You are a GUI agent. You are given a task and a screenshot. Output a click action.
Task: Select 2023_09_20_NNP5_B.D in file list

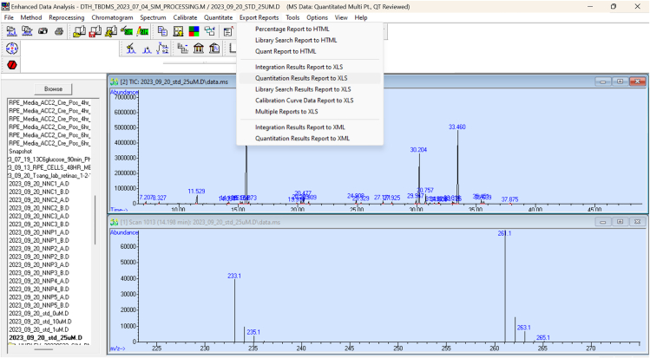click(x=39, y=305)
